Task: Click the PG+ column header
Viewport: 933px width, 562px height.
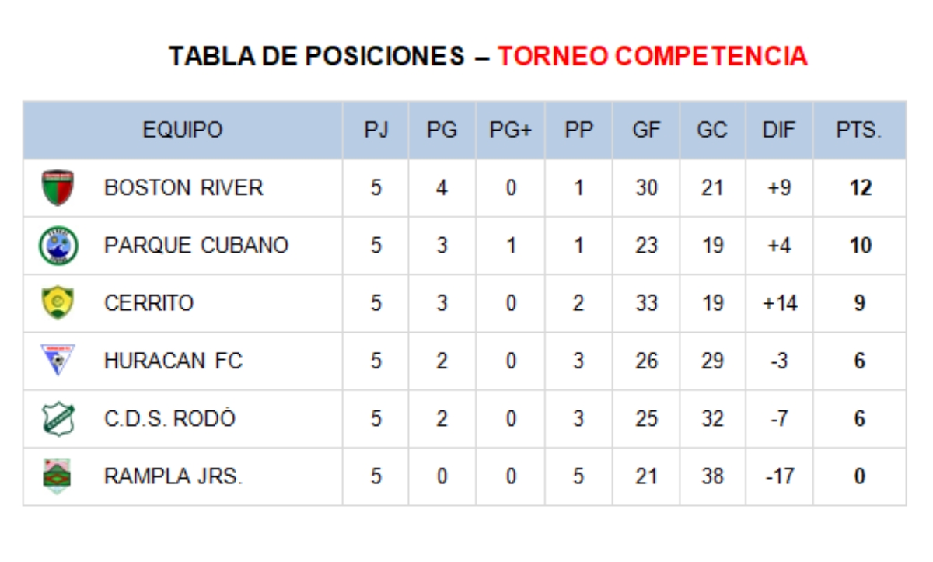Action: 510,130
